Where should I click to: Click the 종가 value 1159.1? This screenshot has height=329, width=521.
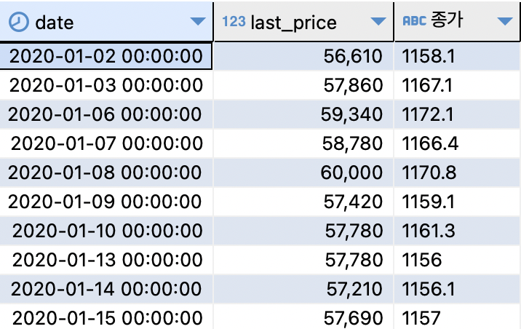(458, 202)
